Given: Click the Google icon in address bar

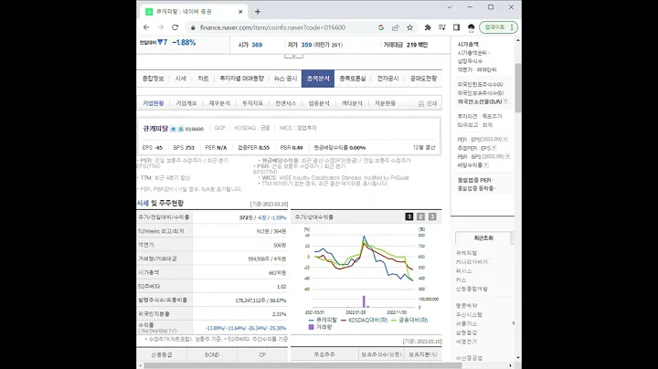Looking at the screenshot, I should (x=381, y=27).
